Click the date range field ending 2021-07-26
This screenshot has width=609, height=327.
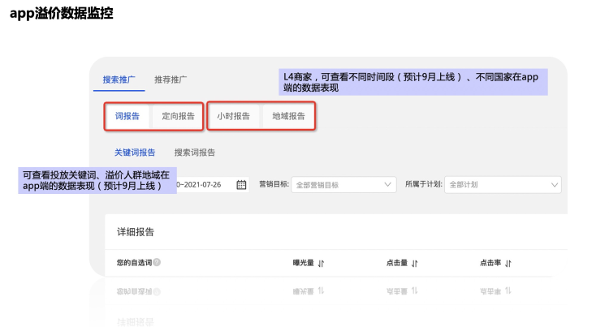point(203,185)
